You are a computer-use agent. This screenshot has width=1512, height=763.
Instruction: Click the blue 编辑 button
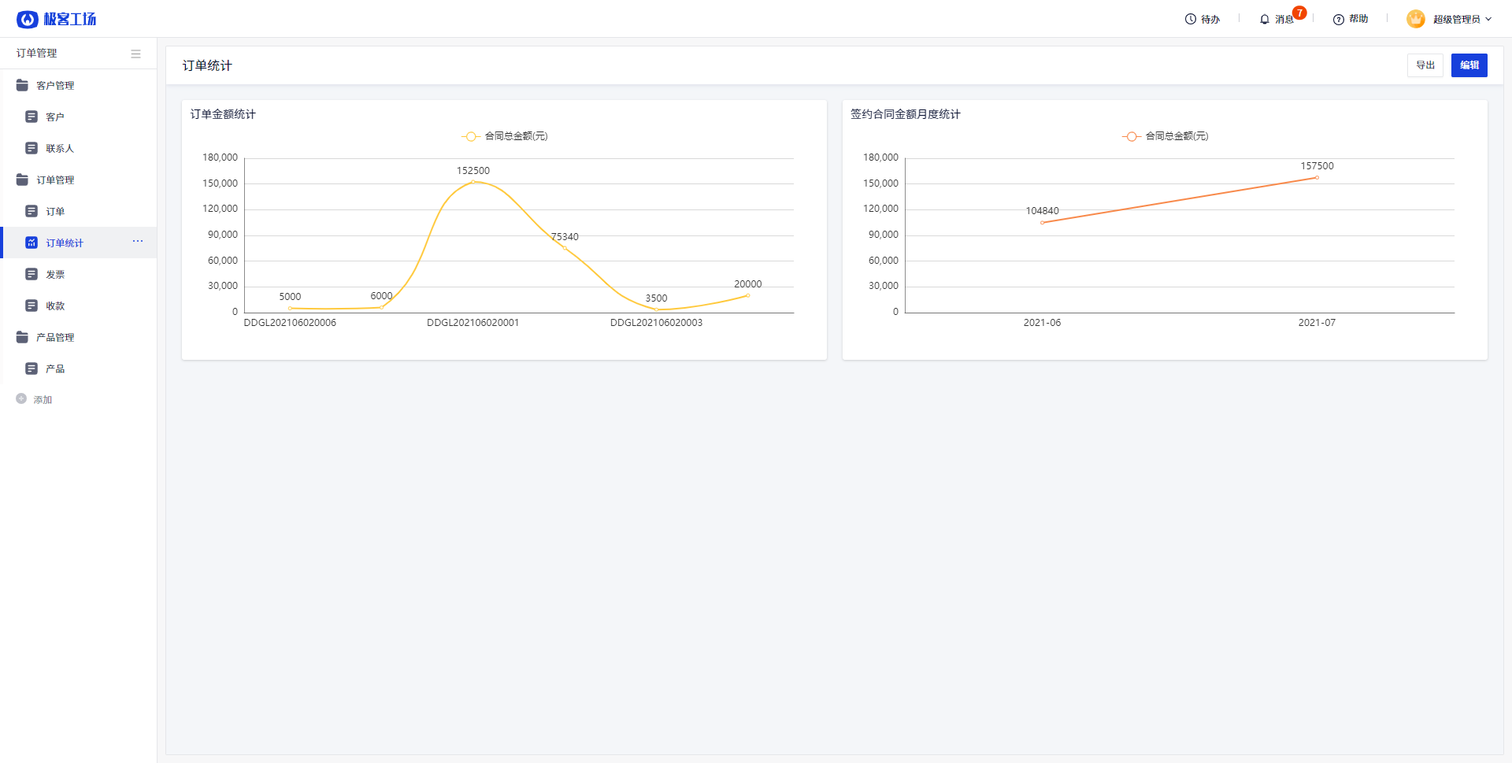point(1469,65)
